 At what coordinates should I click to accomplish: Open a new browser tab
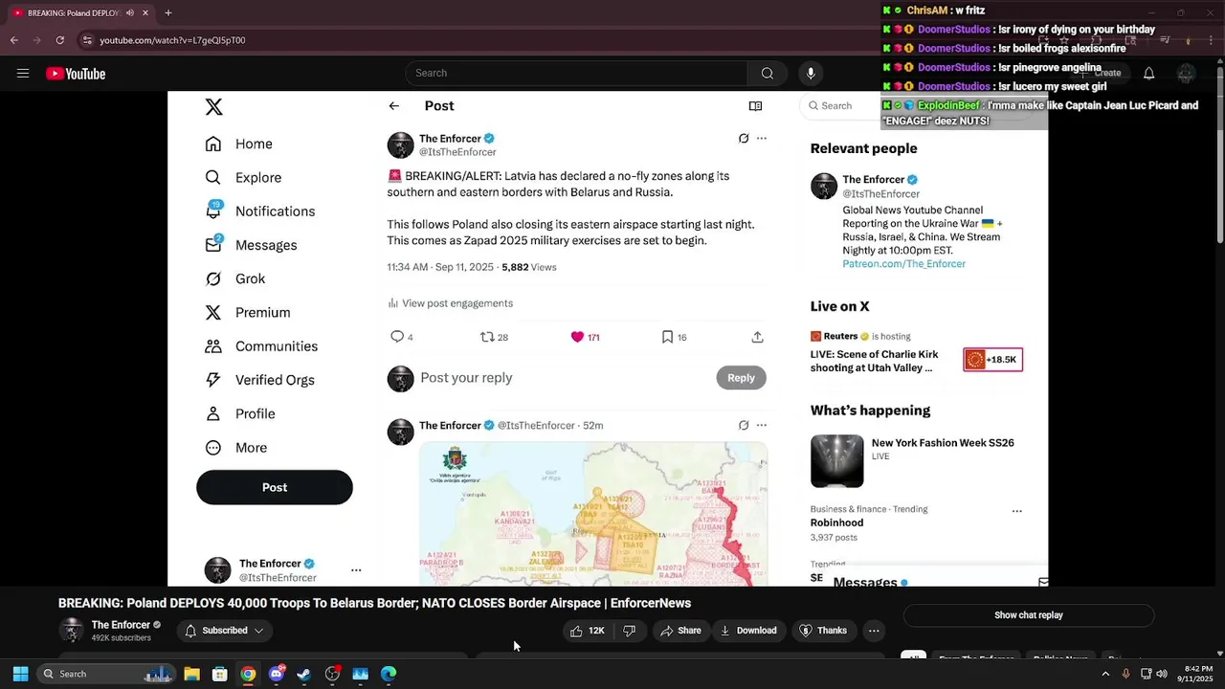pyautogui.click(x=168, y=12)
